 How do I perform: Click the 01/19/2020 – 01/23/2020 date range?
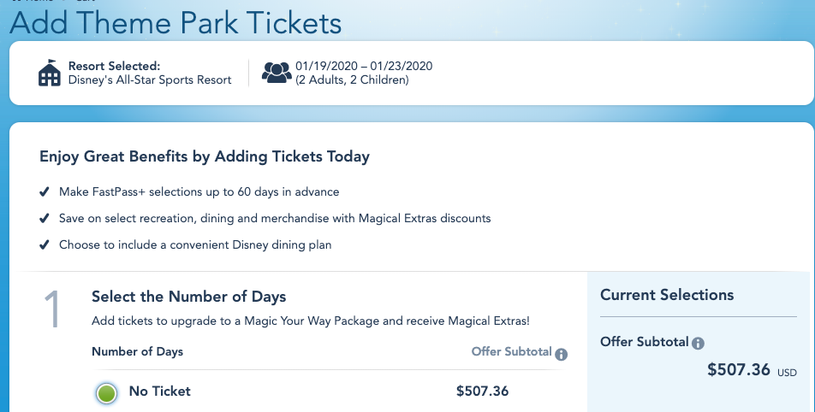coord(364,67)
